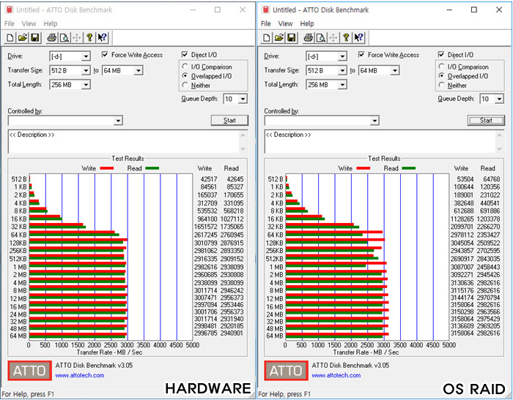Click ATTO logo in HARDWARE window
Screen dimensions: 513x400
(29, 371)
